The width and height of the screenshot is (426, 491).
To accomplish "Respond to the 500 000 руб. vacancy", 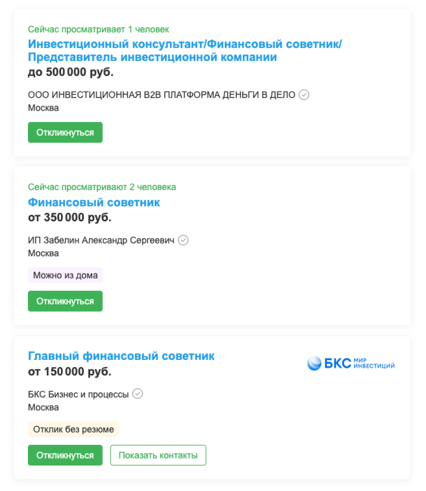I will (x=65, y=132).
